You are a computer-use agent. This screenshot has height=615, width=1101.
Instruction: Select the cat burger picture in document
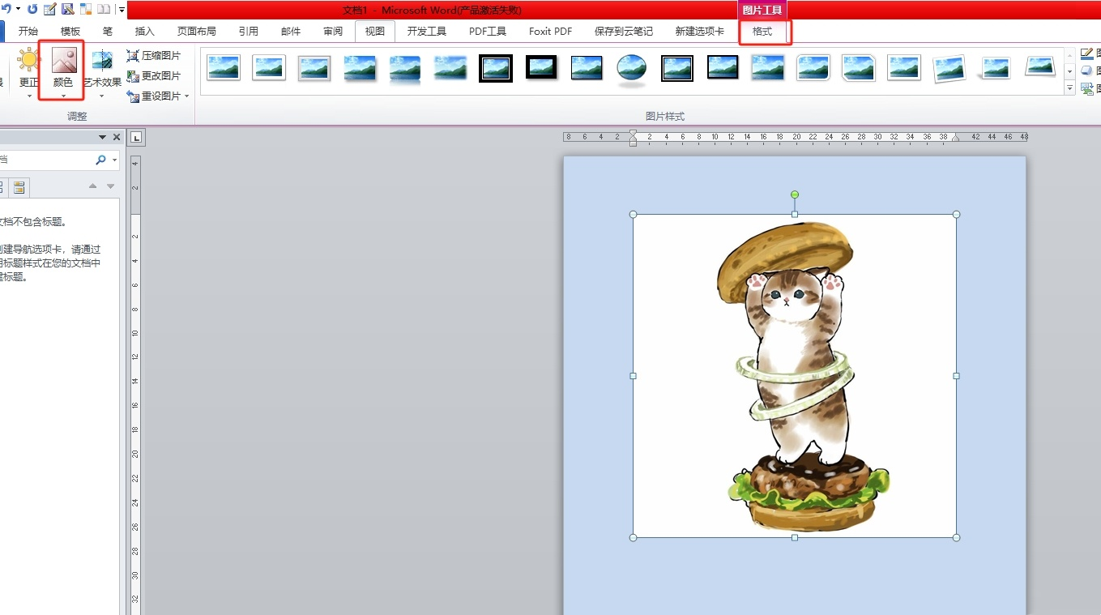coord(794,375)
